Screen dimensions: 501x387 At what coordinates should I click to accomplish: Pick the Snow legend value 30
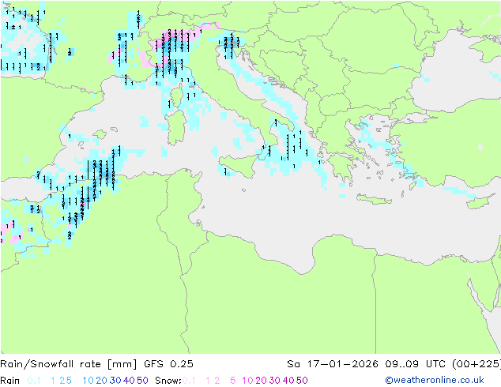[275, 381]
